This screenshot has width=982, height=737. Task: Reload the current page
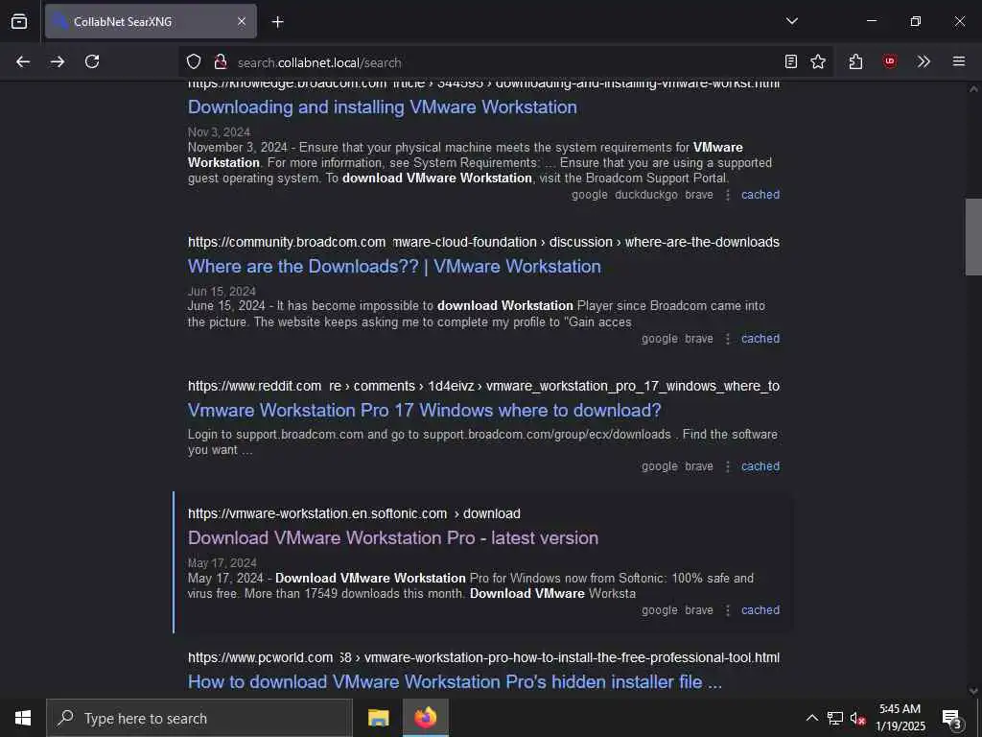[x=92, y=61]
